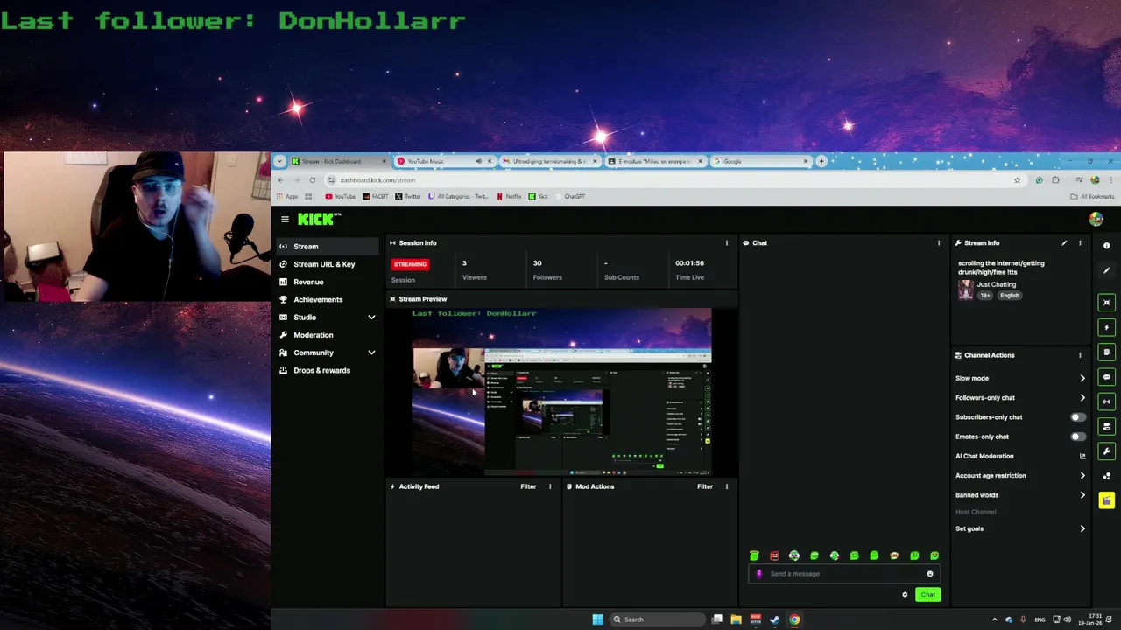This screenshot has width=1121, height=630.
Task: Open AI Chat Moderation external link icon
Action: point(1082,456)
